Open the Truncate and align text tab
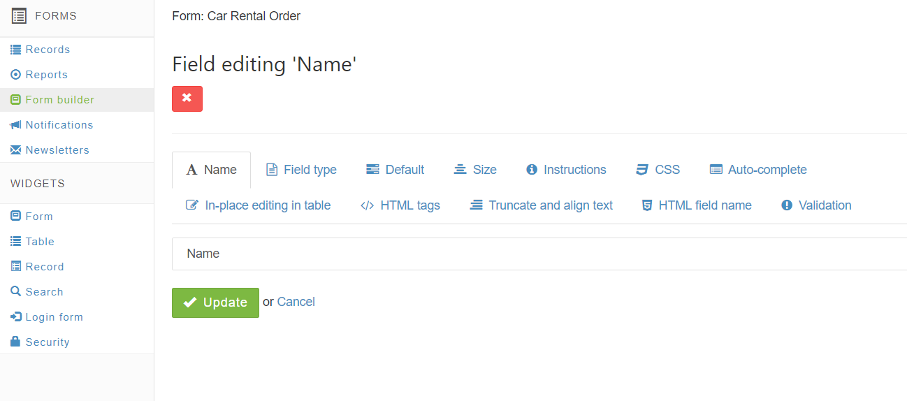 click(541, 205)
